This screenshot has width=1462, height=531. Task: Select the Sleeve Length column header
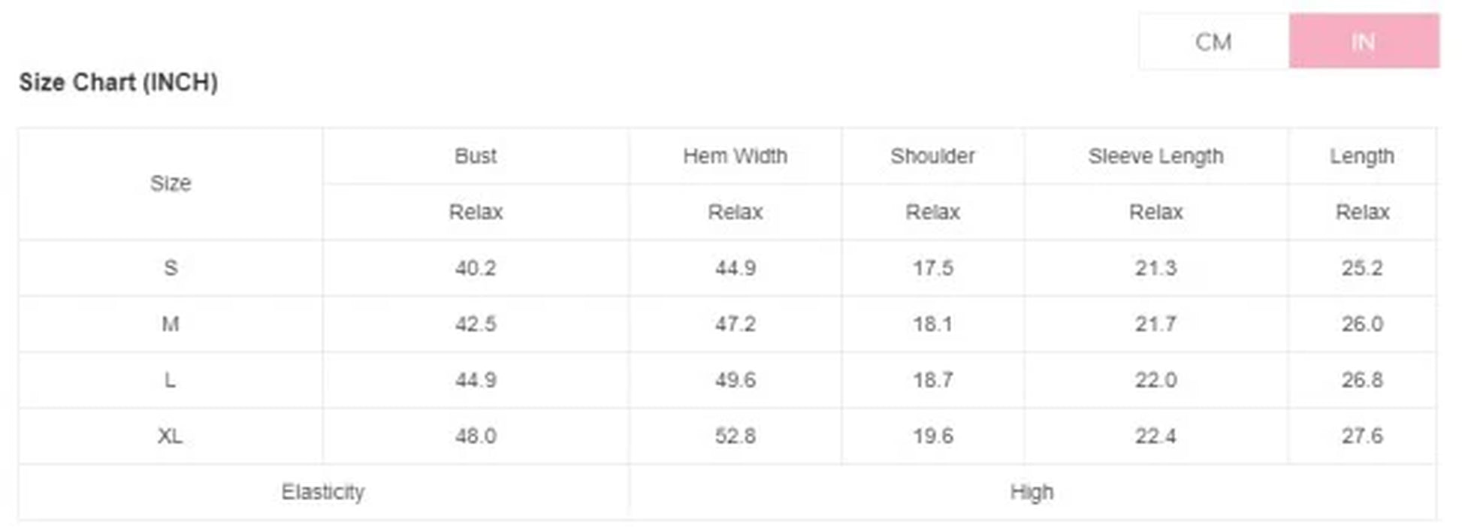[x=1155, y=156]
